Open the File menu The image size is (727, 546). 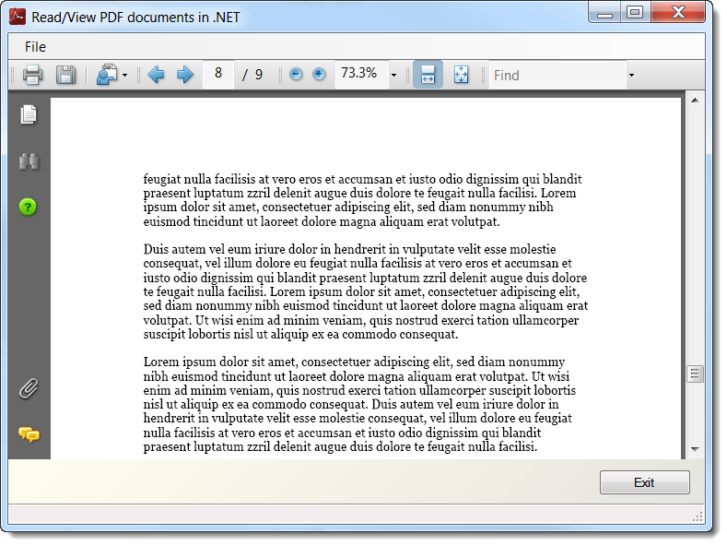(x=35, y=47)
